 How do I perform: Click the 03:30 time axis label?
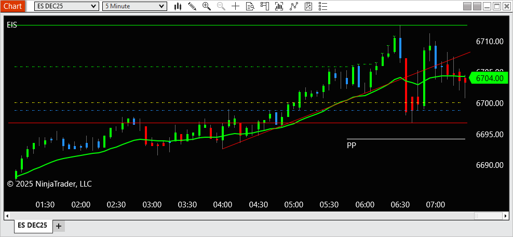[x=187, y=205]
